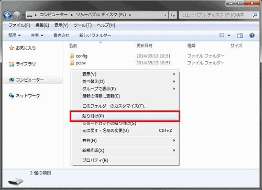262x190 pixels.
Task: Toggle the preview pane icon
Action: 240,36
